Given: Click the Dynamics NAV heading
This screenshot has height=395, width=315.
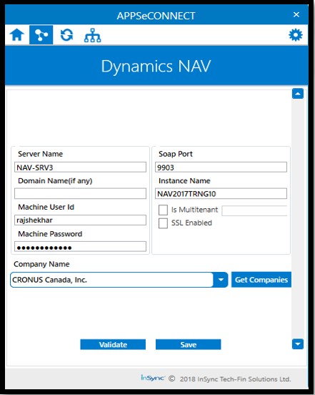Looking at the screenshot, I should (x=156, y=67).
